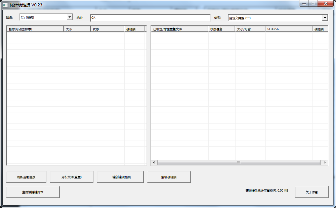Click 解绑硬链接 to unbind hard links
The height and width of the screenshot is (208, 336).
pos(169,177)
